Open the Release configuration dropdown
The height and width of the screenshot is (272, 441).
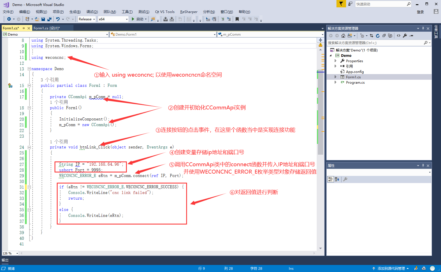(87, 19)
